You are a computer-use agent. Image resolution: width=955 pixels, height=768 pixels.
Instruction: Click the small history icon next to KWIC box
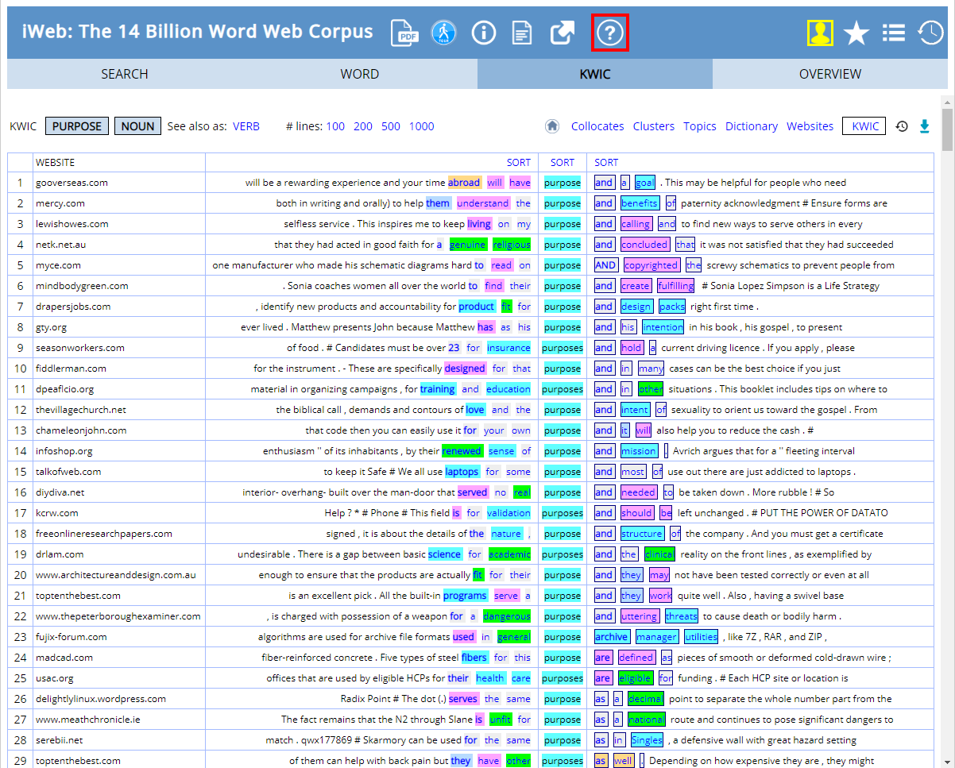pos(902,126)
